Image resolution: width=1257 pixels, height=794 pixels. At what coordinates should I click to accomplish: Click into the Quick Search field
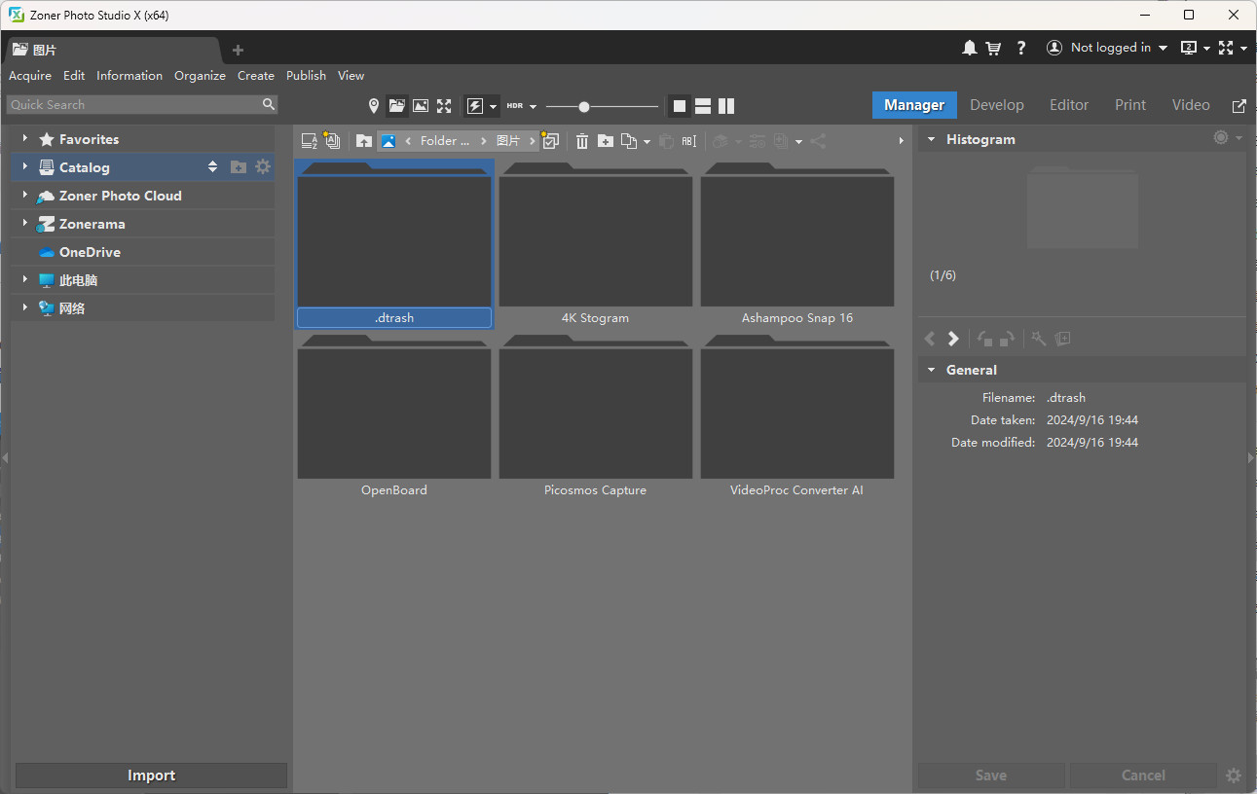point(134,104)
